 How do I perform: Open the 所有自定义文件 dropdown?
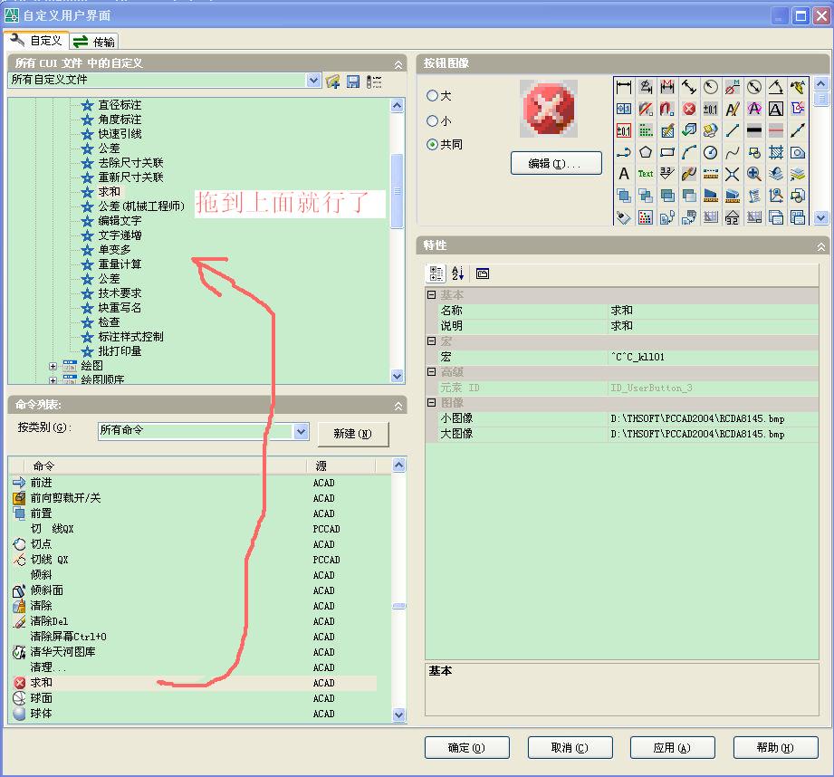(x=314, y=80)
